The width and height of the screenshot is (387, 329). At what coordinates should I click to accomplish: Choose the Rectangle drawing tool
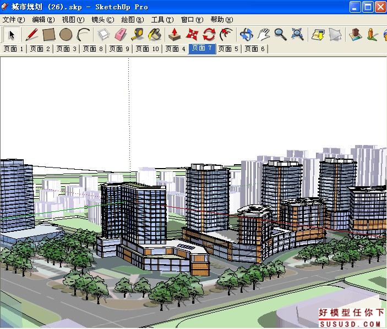[48, 35]
